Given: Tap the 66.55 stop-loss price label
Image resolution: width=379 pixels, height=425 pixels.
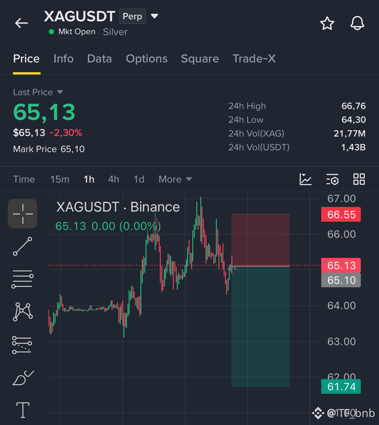Looking at the screenshot, I should point(341,214).
